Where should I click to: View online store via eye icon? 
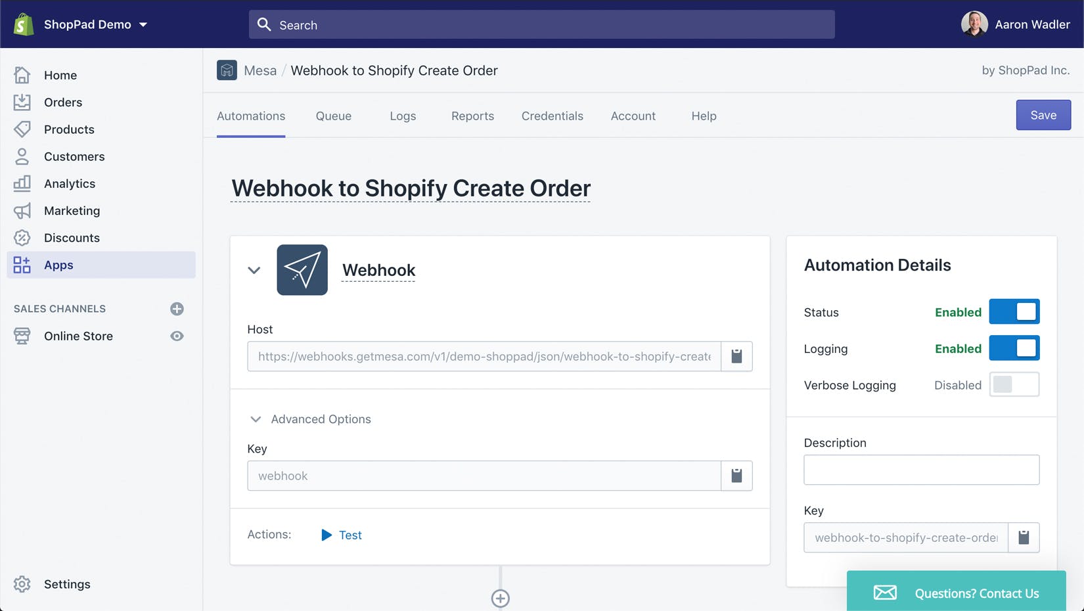coord(177,336)
